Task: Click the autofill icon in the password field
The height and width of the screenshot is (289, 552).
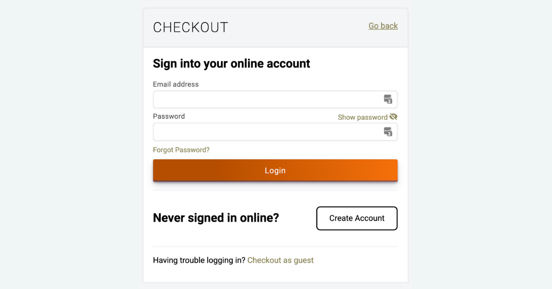Action: click(x=388, y=132)
